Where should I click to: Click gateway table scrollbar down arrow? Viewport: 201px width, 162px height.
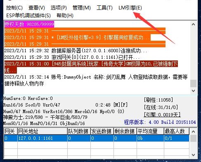(193, 155)
